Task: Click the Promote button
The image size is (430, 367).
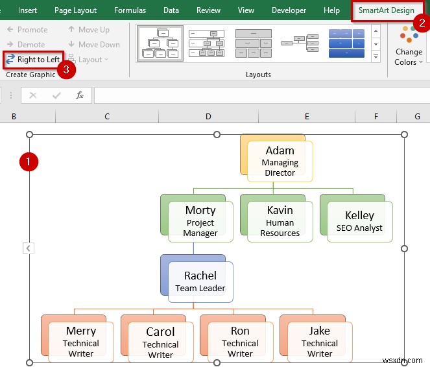Action: tap(27, 30)
